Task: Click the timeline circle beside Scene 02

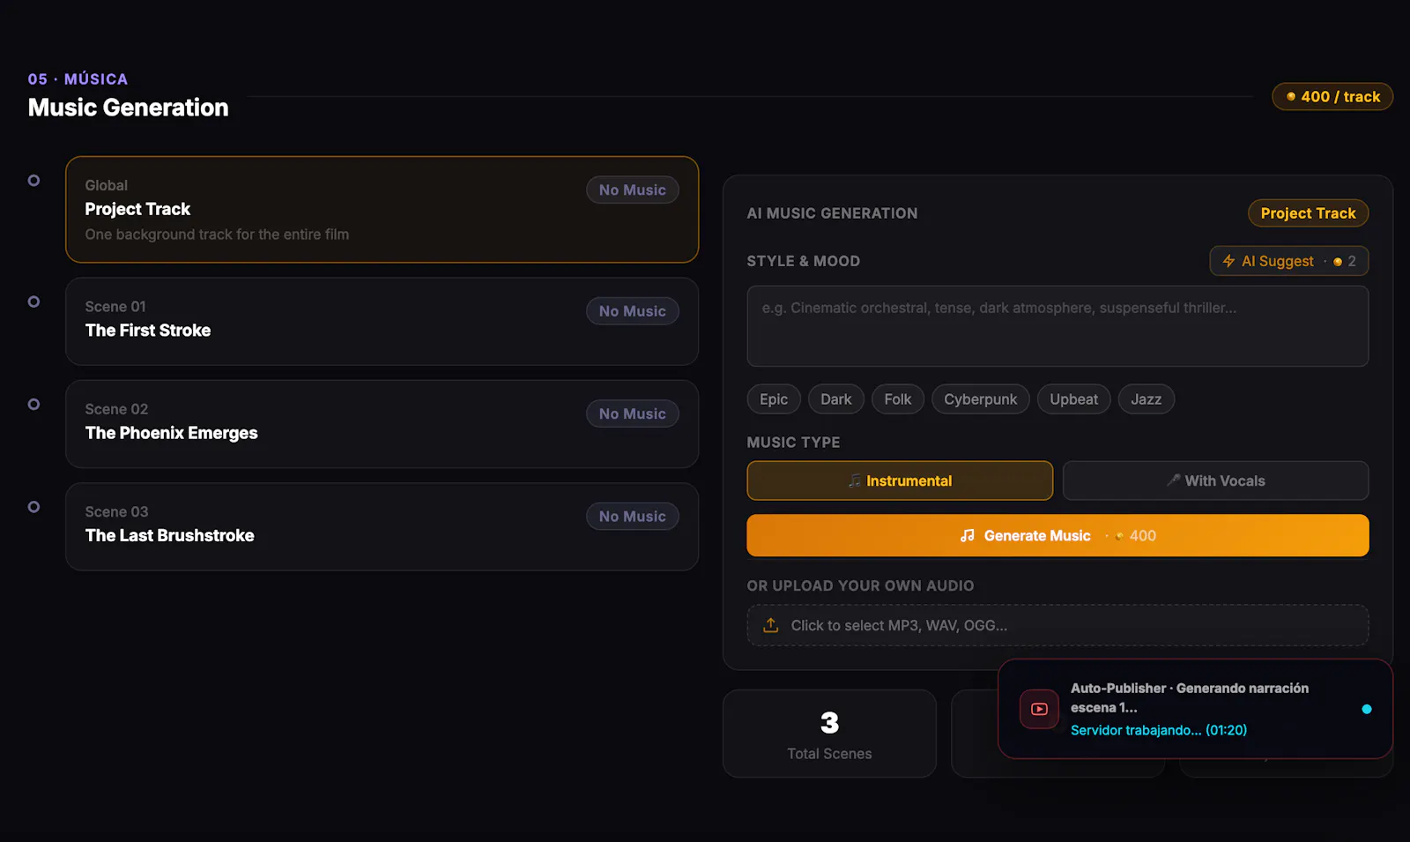Action: 33,405
